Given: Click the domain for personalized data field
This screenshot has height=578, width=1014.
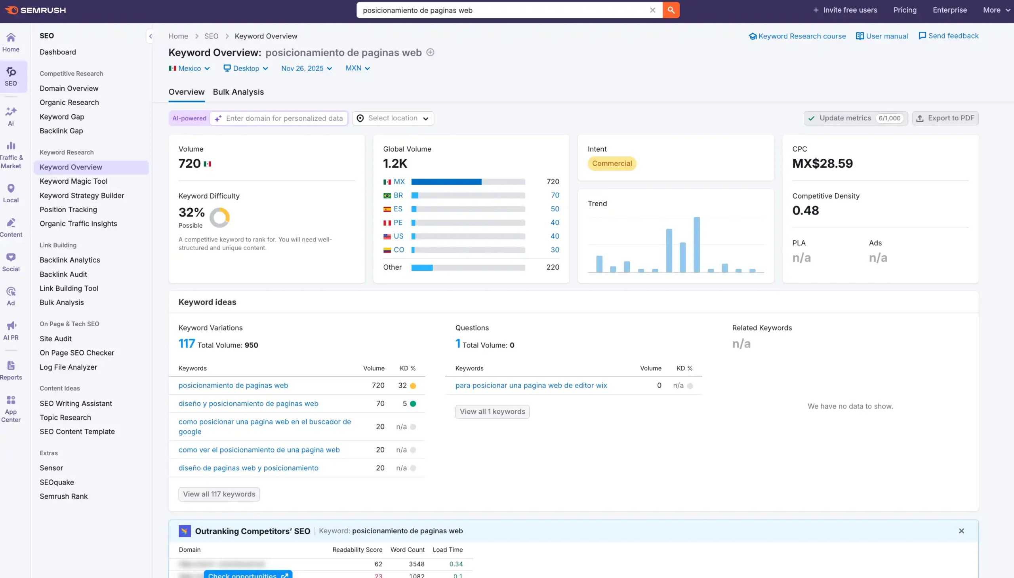Looking at the screenshot, I should pyautogui.click(x=284, y=118).
